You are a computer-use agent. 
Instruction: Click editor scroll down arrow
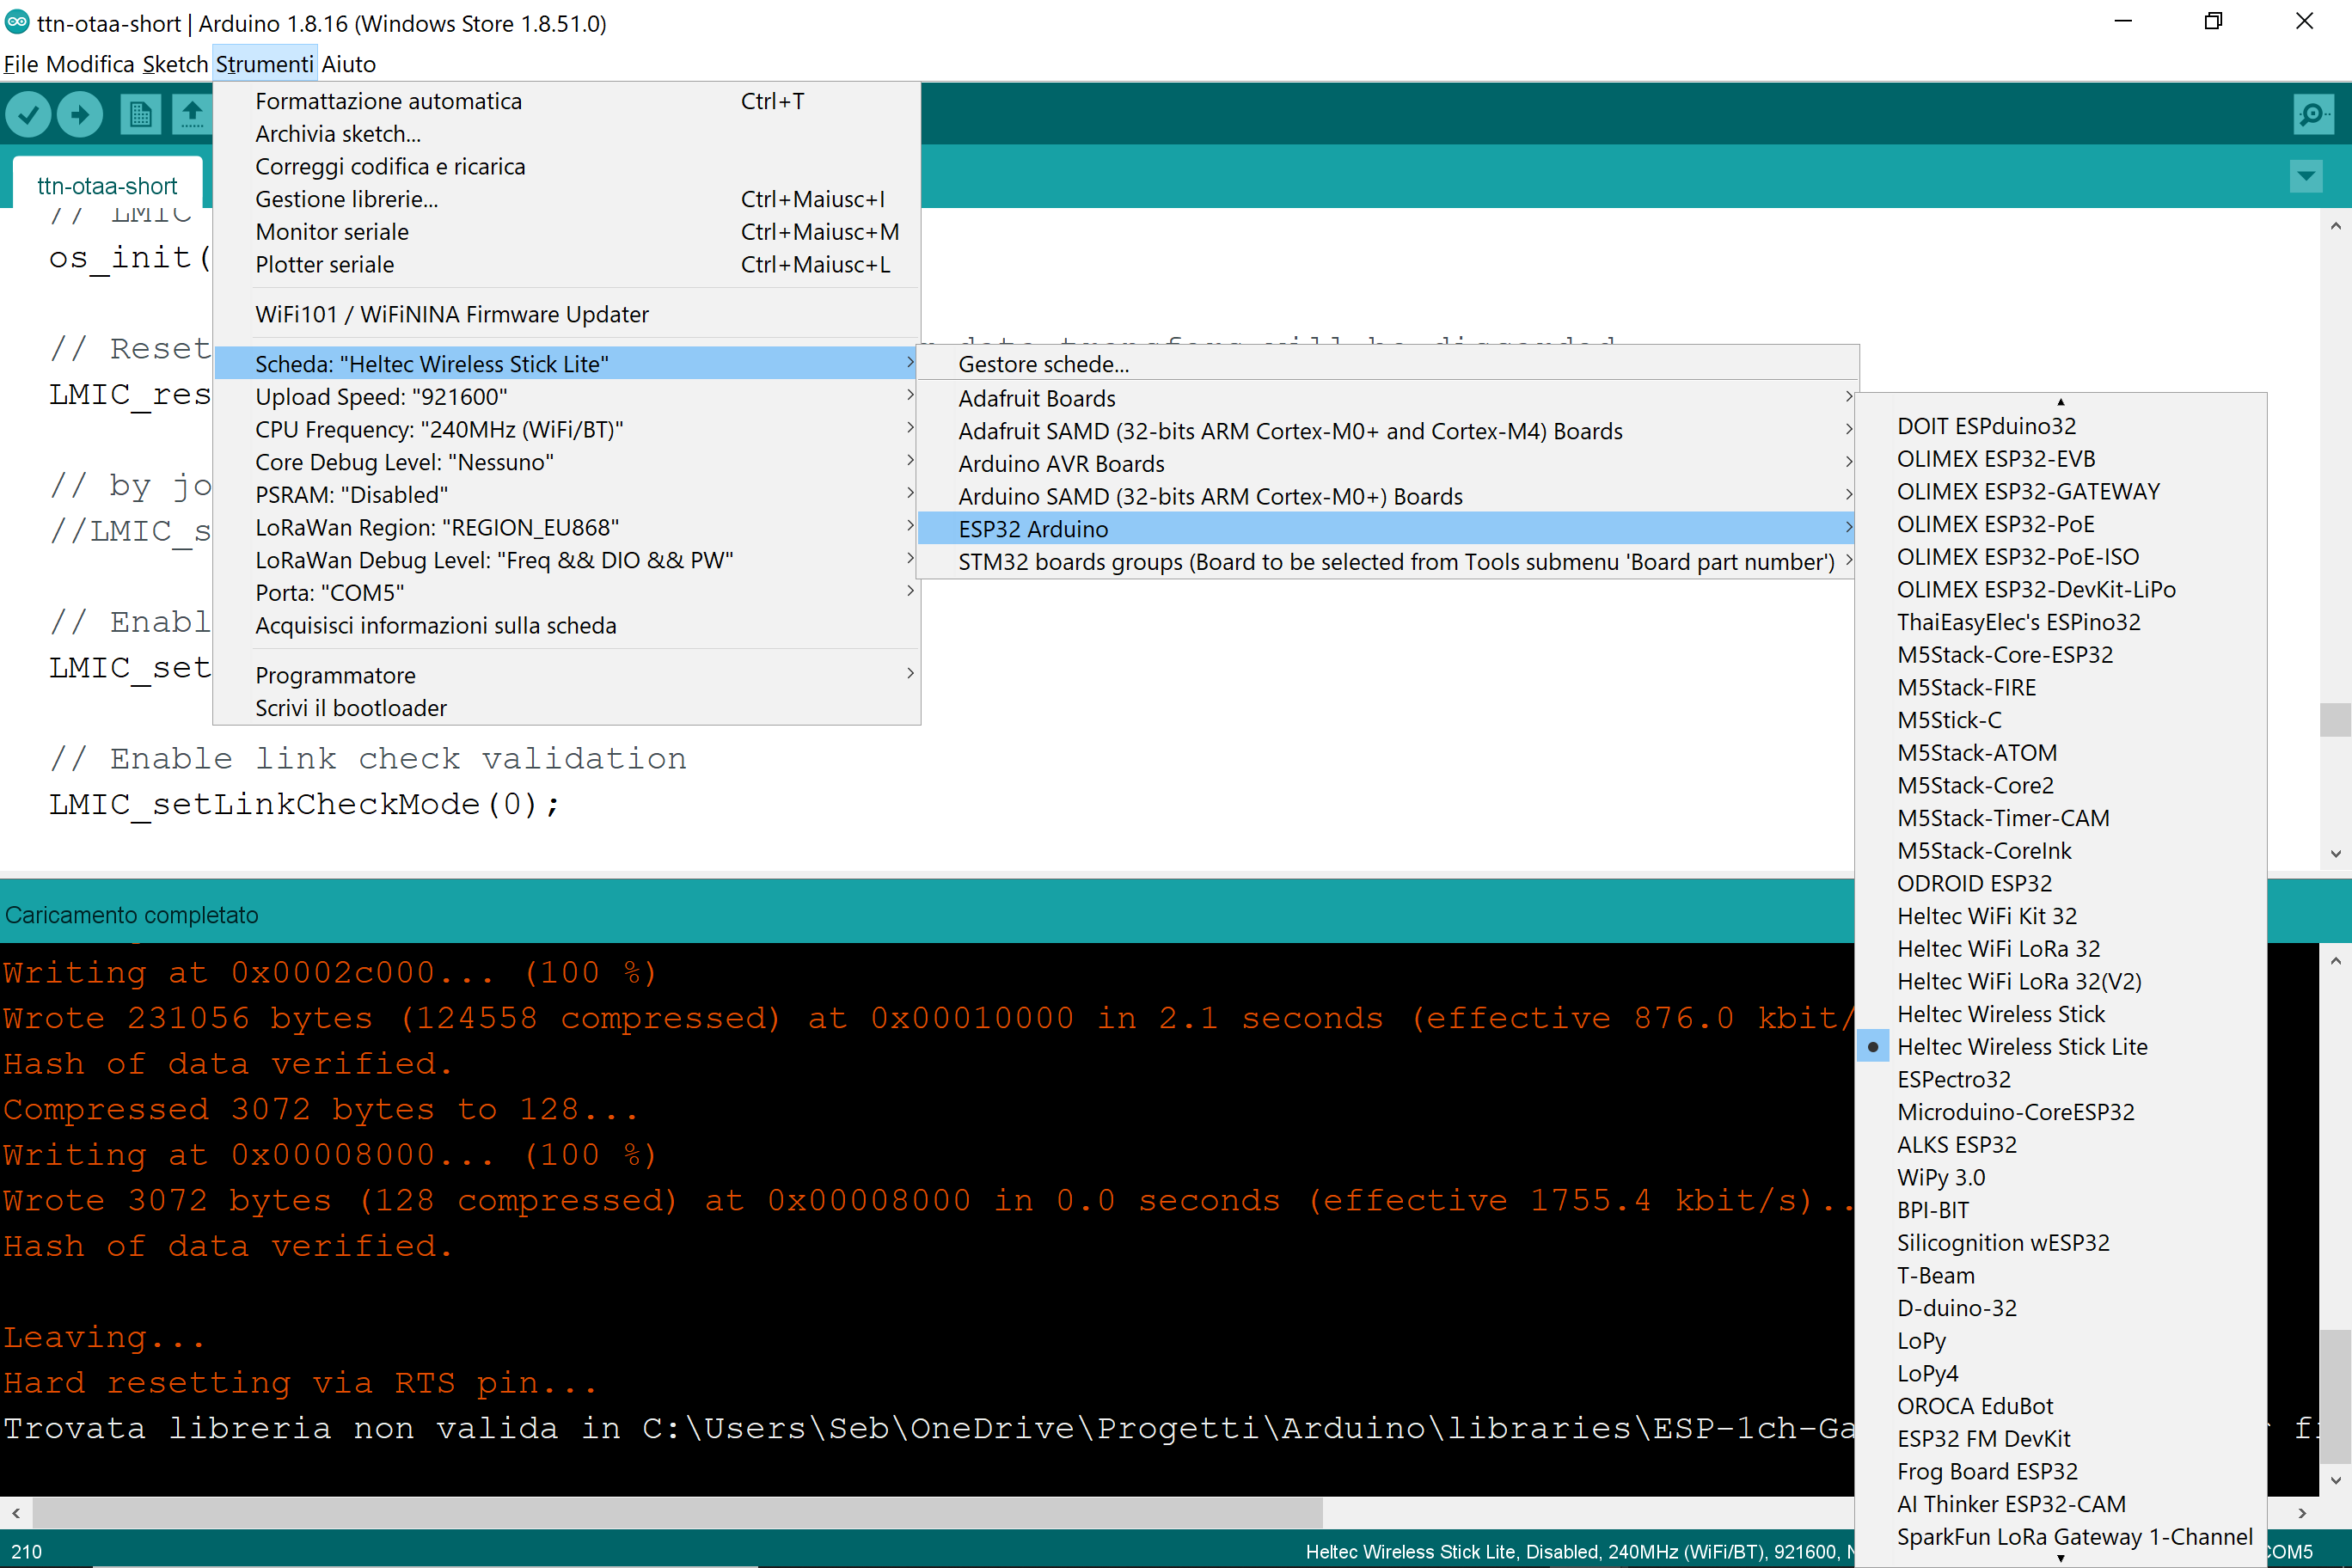[x=2335, y=854]
